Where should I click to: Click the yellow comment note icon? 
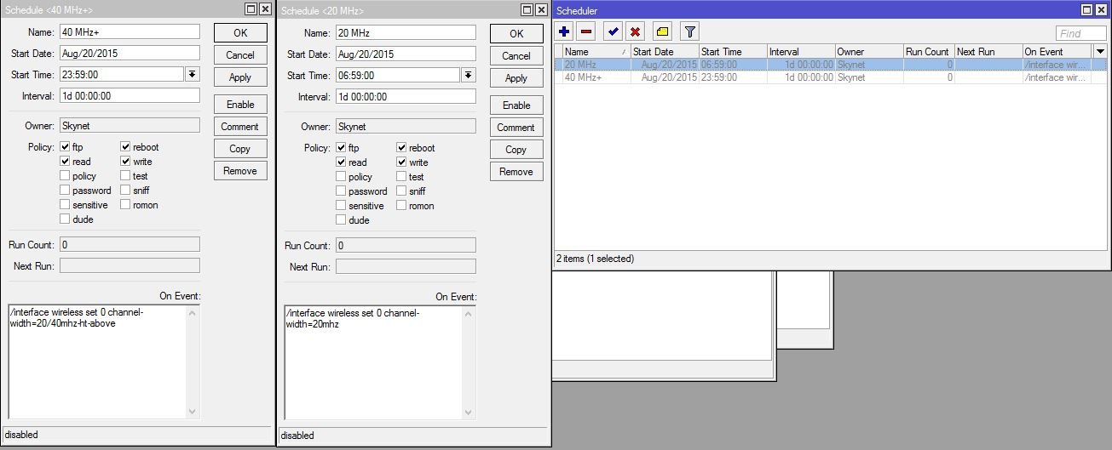[x=662, y=32]
